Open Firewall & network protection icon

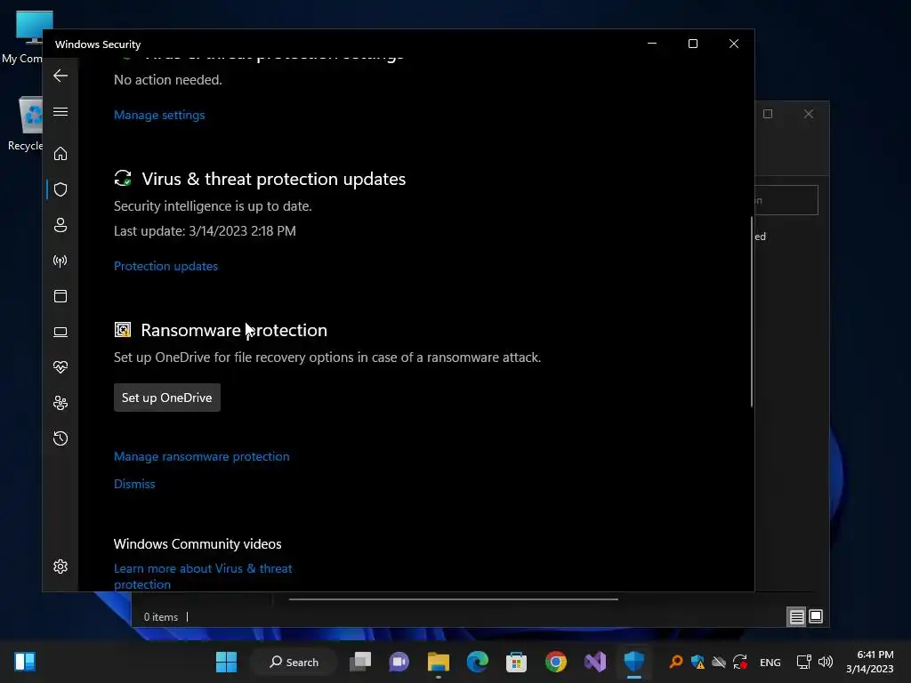point(60,261)
